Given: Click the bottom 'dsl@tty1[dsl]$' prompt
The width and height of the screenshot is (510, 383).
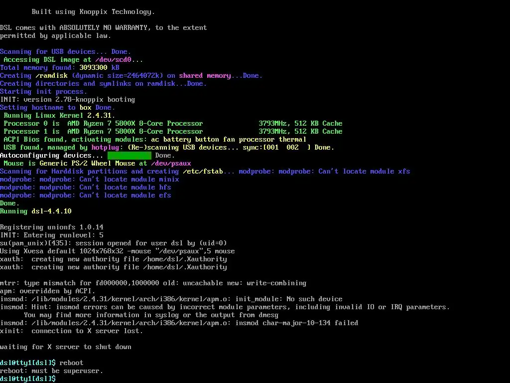Looking at the screenshot, I should click(28, 379).
